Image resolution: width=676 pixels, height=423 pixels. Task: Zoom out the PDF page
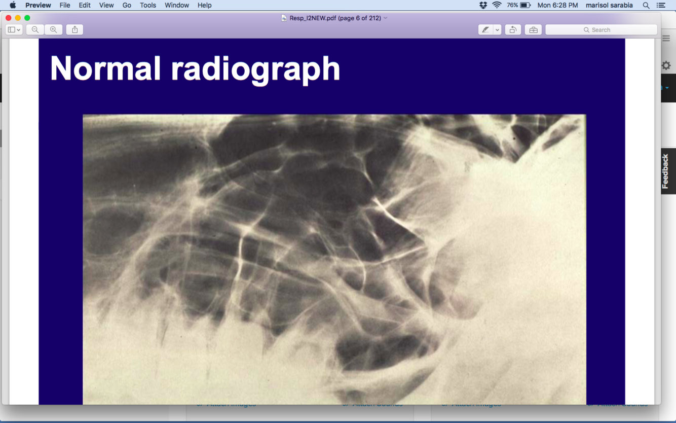35,30
